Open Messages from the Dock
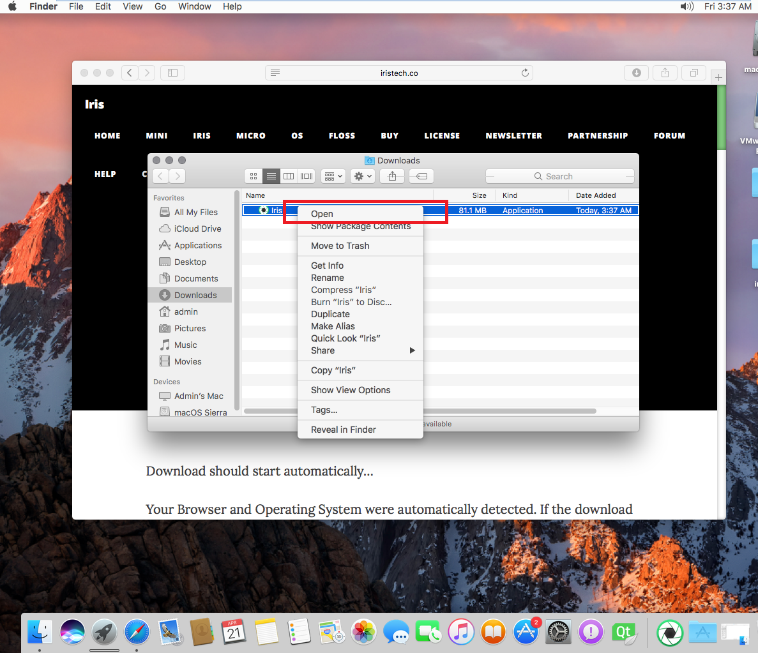This screenshot has height=653, width=758. tap(396, 632)
